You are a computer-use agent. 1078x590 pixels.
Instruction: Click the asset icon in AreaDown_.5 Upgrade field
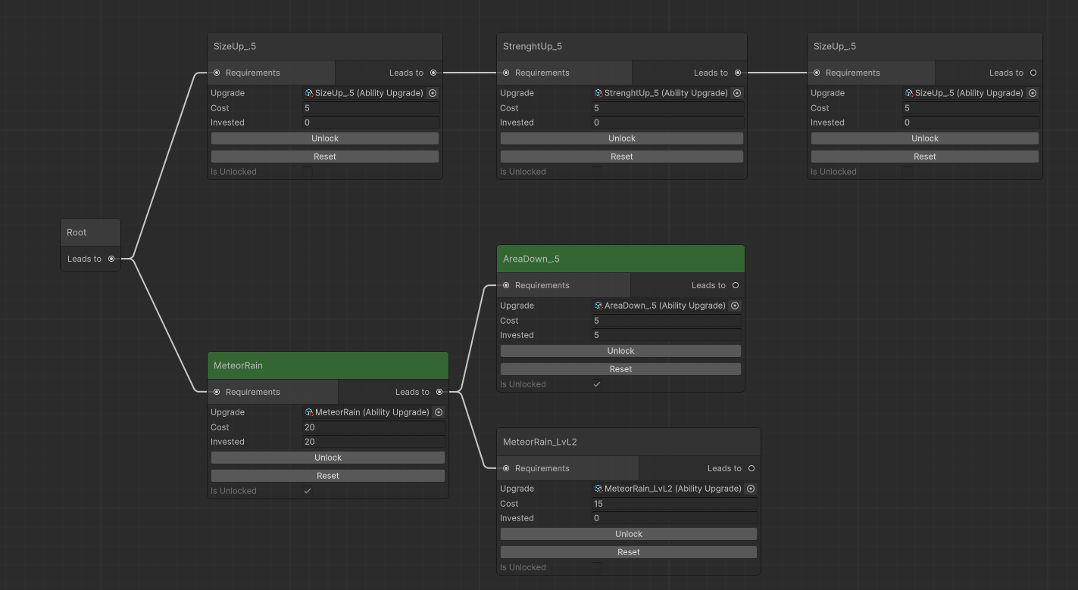[x=598, y=306]
